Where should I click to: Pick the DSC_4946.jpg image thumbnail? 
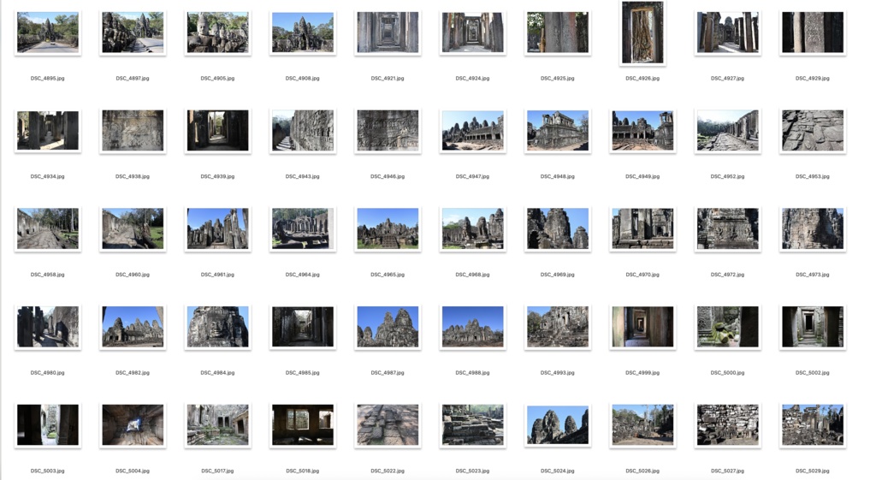388,130
